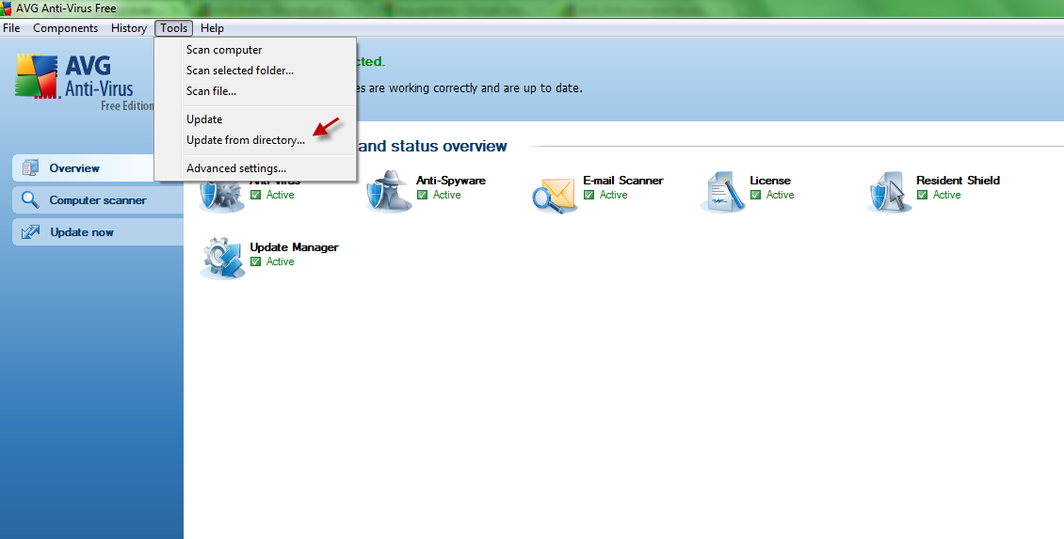Click green check mark beside Anti-Spyware status
This screenshot has width=1064, height=539.
[x=422, y=195]
